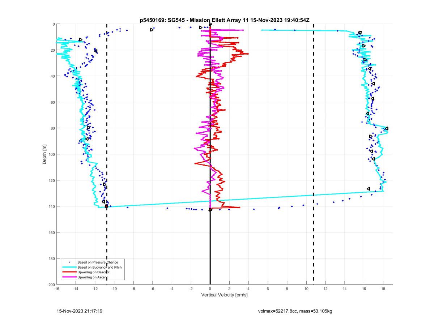Click the cyan line sample in the legend
The width and height of the screenshot is (434, 320).
click(x=69, y=267)
